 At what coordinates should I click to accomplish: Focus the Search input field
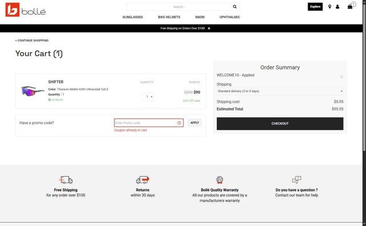[179, 7]
